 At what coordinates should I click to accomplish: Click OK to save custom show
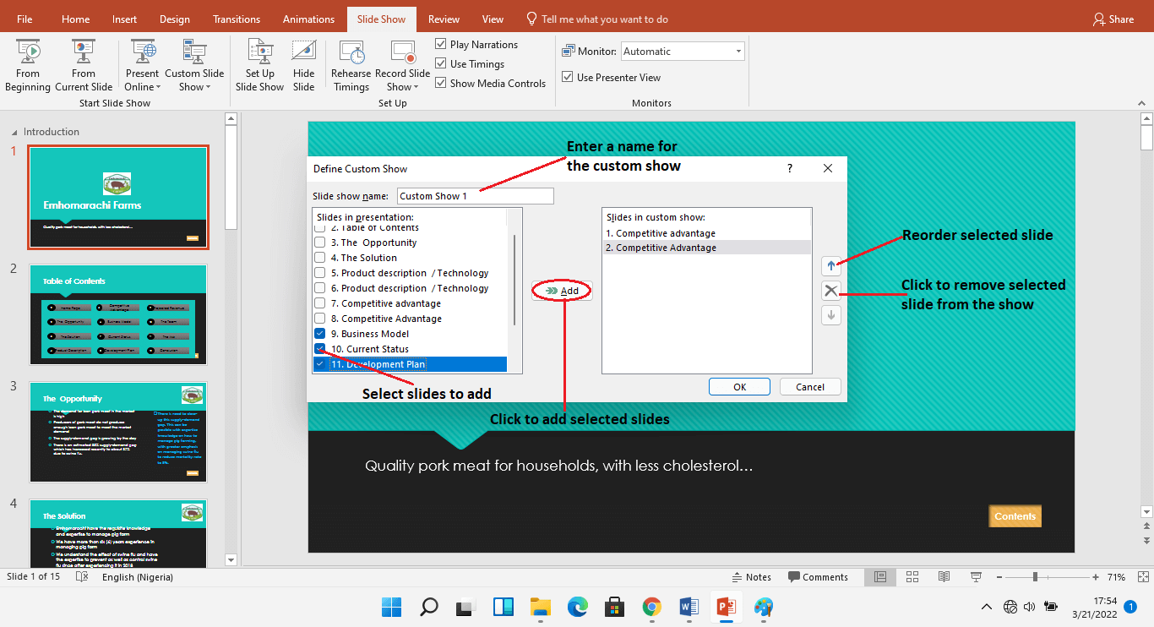[x=738, y=386]
